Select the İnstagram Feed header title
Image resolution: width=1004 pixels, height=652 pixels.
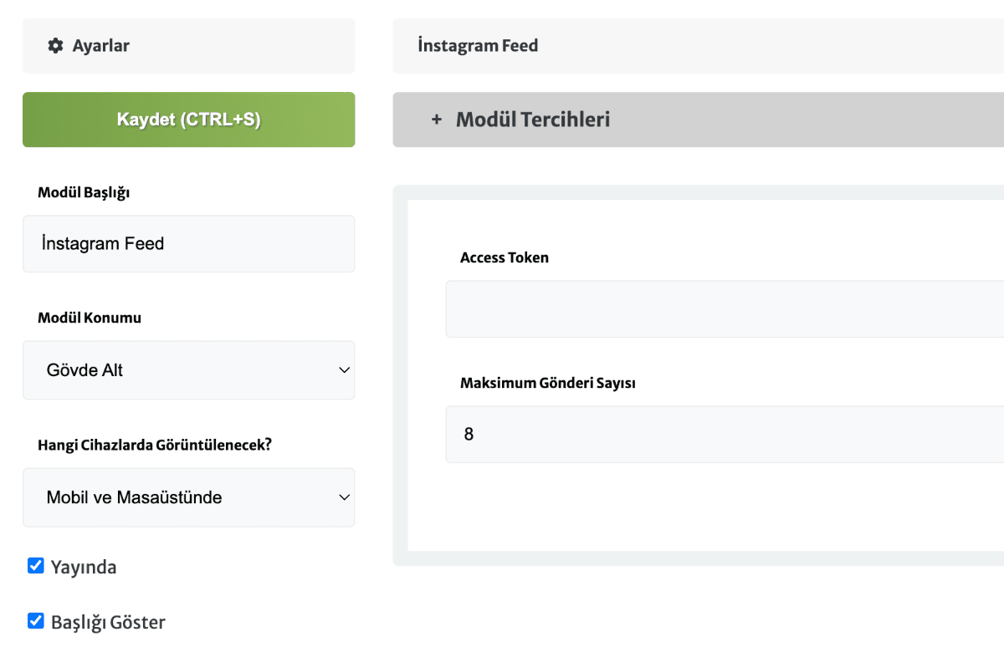pos(478,46)
